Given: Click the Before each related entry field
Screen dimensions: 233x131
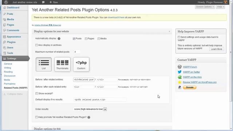Looking at the screenshot, I should pyautogui.click(x=84, y=87).
